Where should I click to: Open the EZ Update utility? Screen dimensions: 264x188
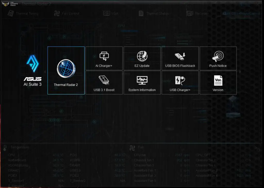tap(142, 58)
